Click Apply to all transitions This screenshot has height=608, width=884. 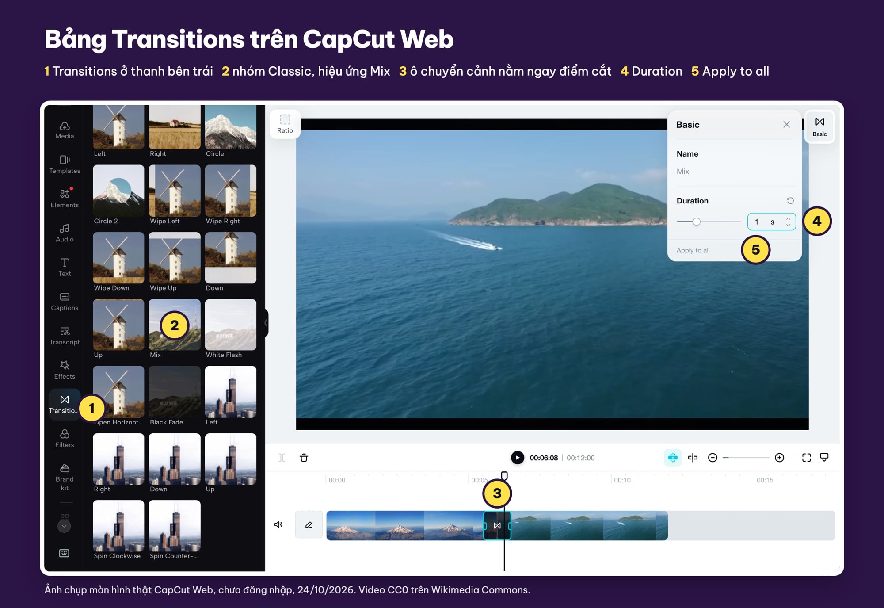click(x=693, y=250)
